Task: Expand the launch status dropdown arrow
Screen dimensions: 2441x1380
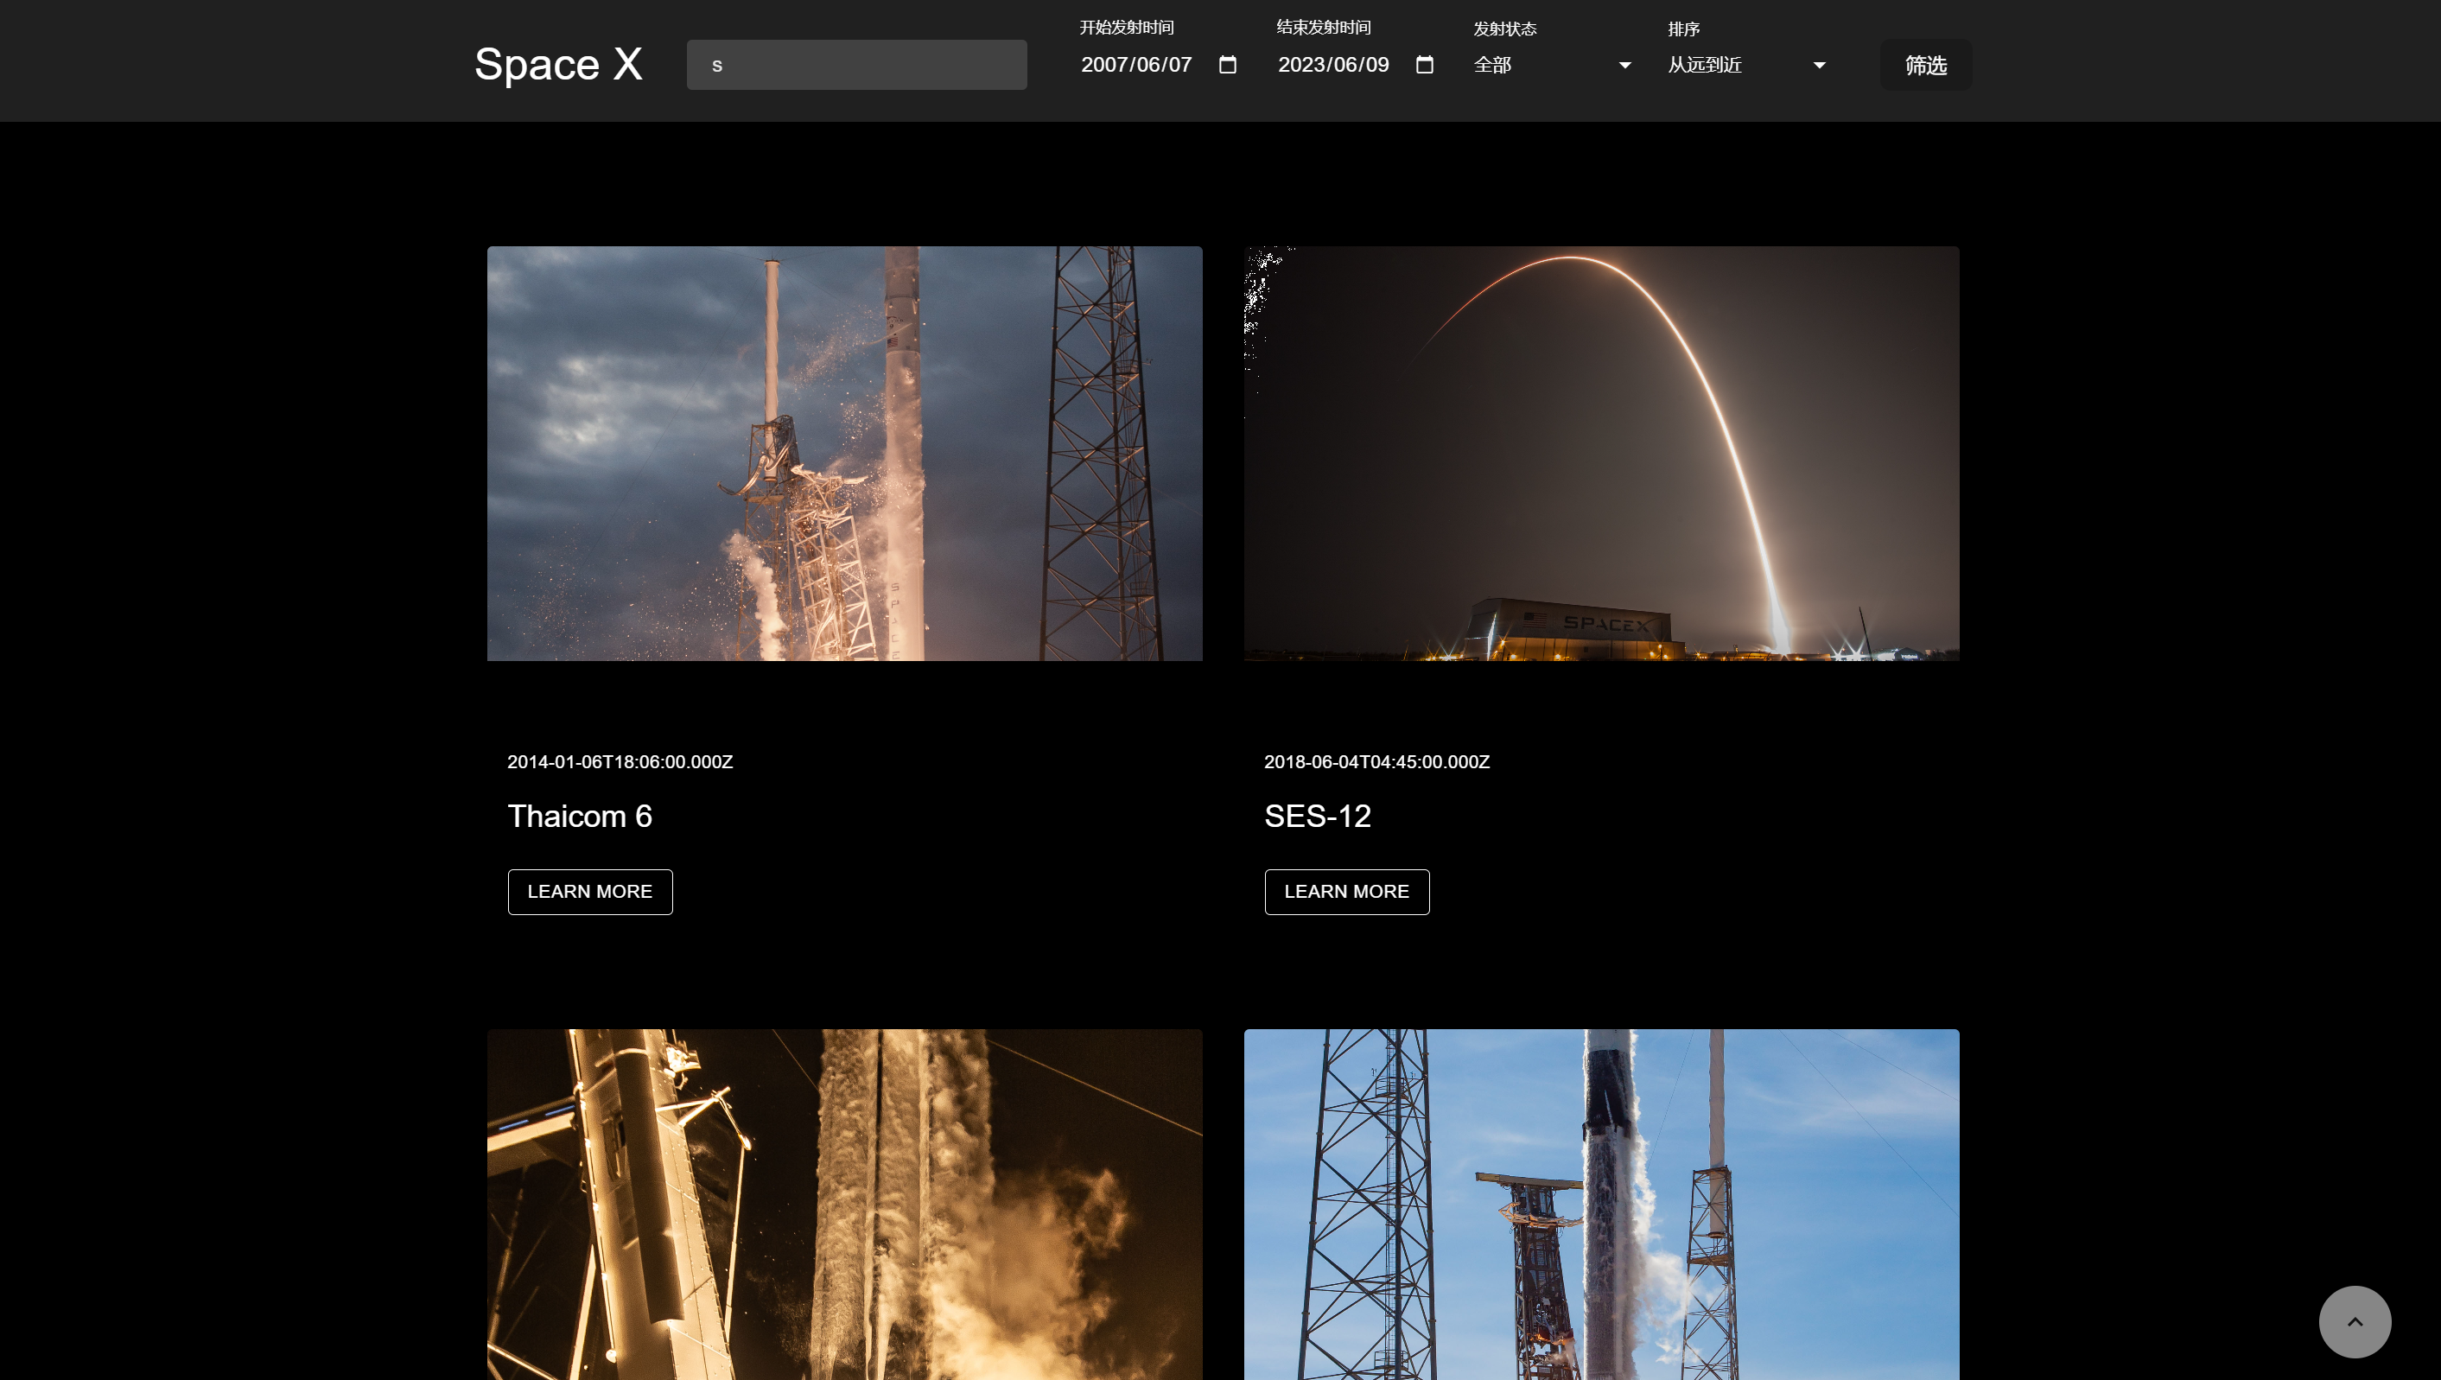Action: tap(1624, 66)
